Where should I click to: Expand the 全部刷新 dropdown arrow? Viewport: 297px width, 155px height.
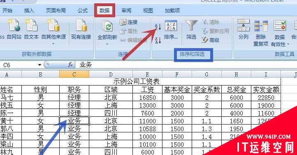107,44
